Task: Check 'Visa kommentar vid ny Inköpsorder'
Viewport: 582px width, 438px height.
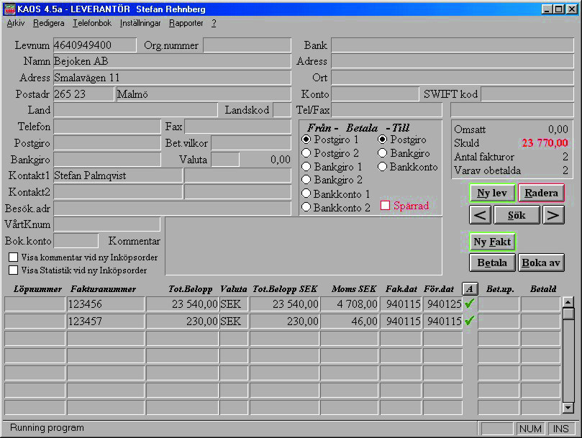Action: 14,257
